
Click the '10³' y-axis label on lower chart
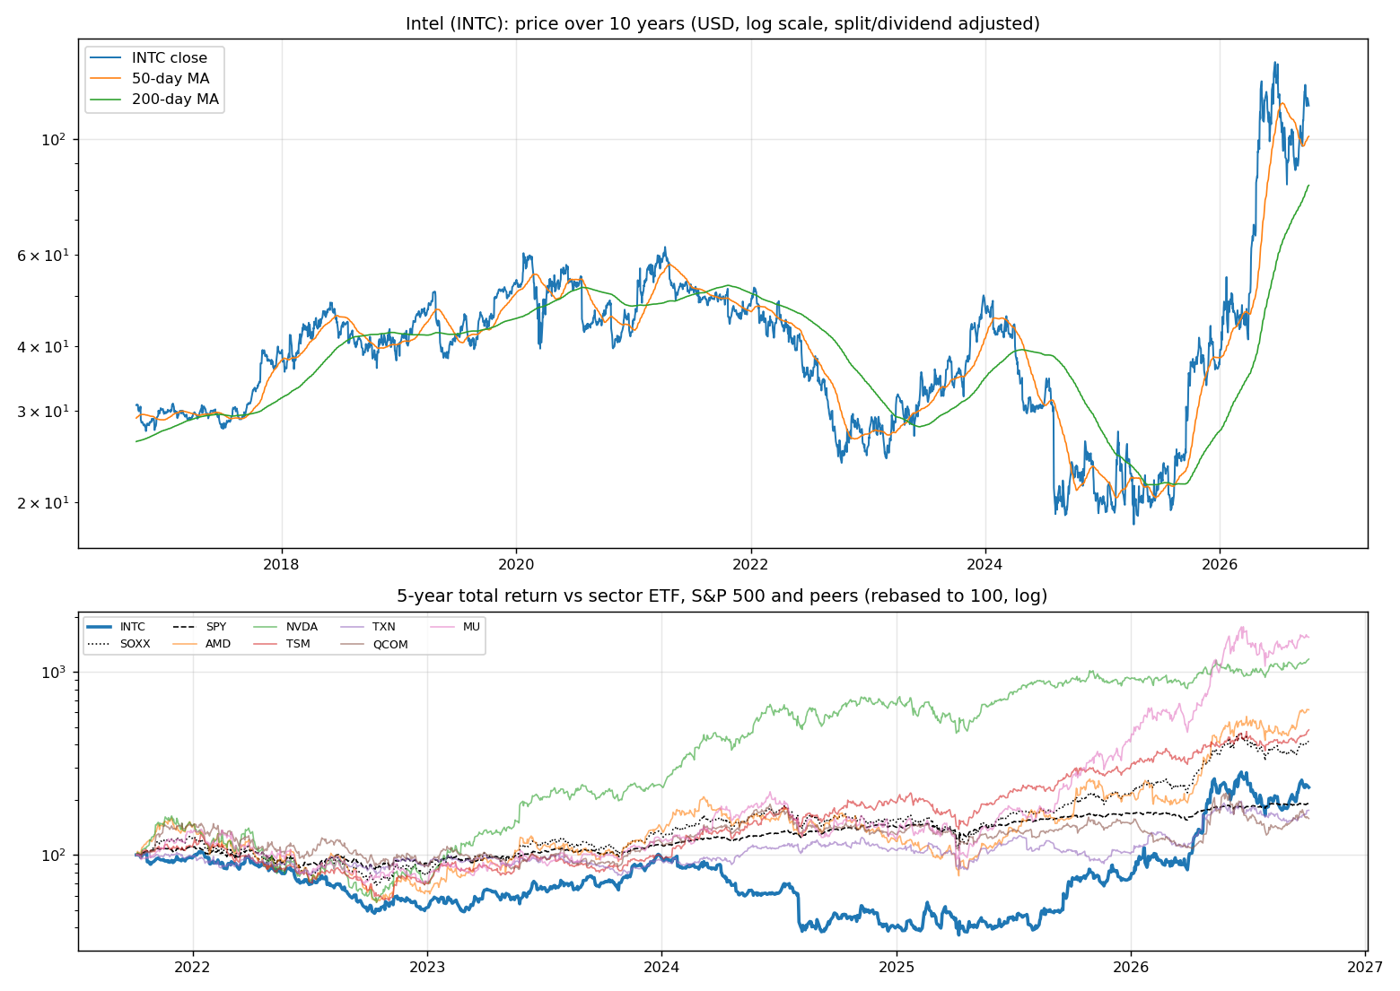pyautogui.click(x=56, y=672)
